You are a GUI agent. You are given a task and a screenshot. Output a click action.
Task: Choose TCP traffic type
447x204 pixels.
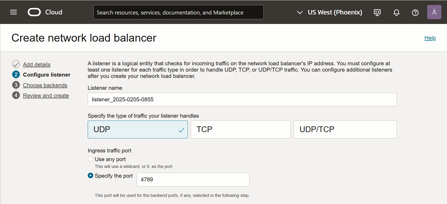click(240, 130)
